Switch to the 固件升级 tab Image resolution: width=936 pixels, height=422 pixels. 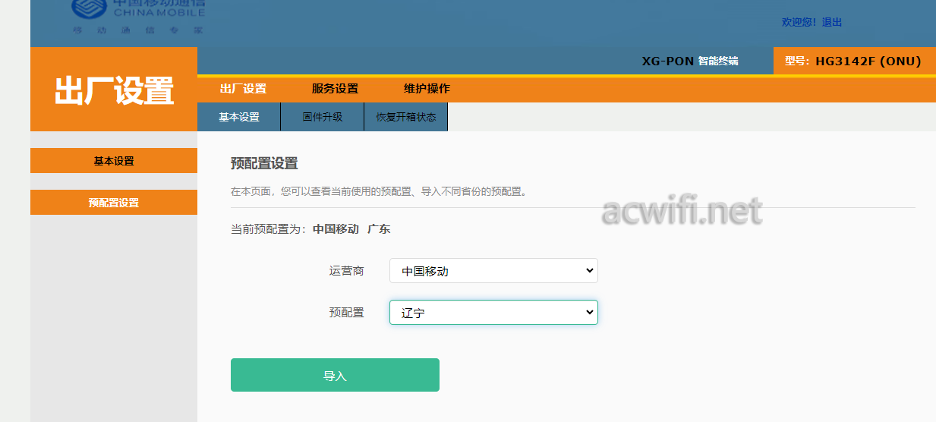coord(323,117)
